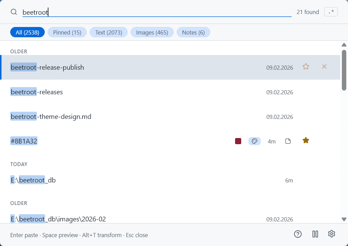Open the note icon on #8B1A32 row
This screenshot has height=246, width=348.
point(288,141)
